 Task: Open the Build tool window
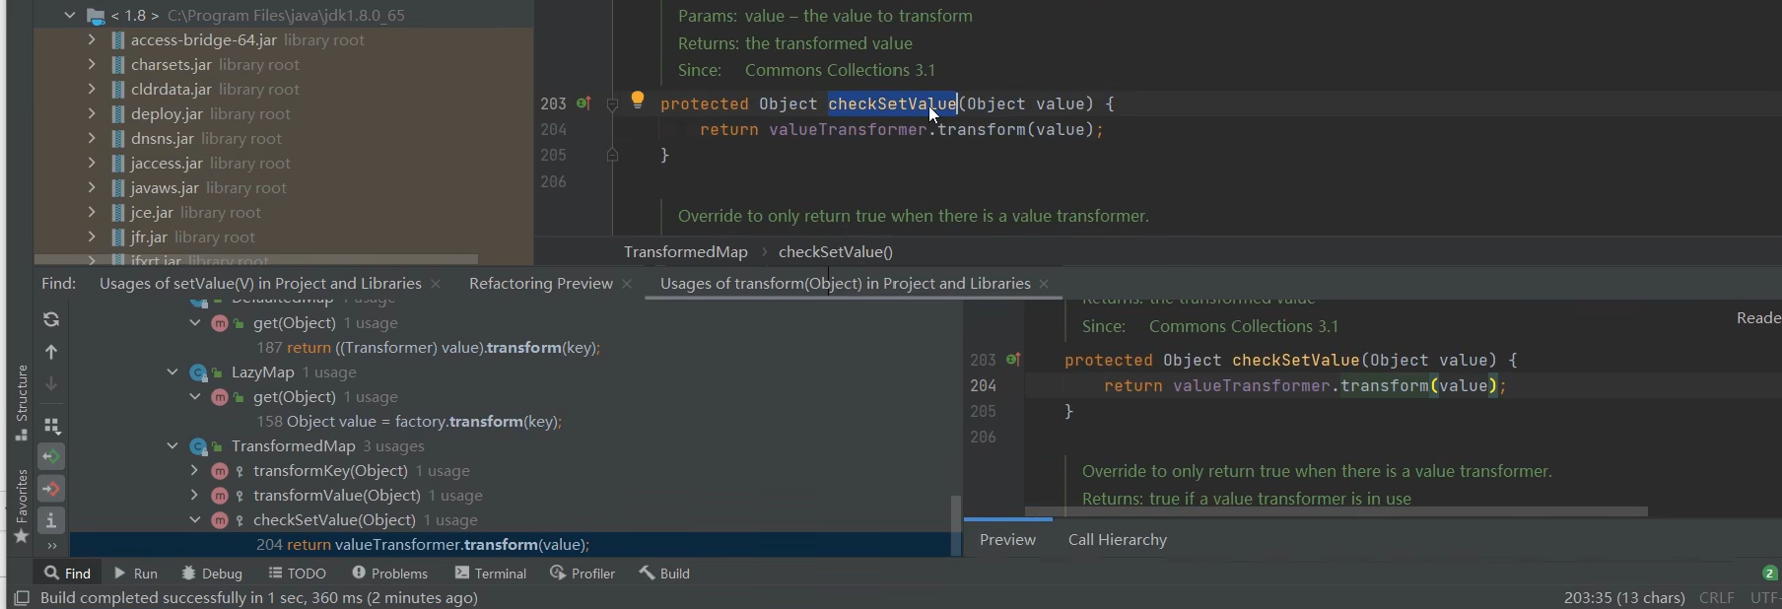(x=664, y=574)
